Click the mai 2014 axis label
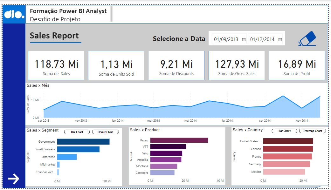The height and width of the screenshot is (190, 331). [191, 121]
